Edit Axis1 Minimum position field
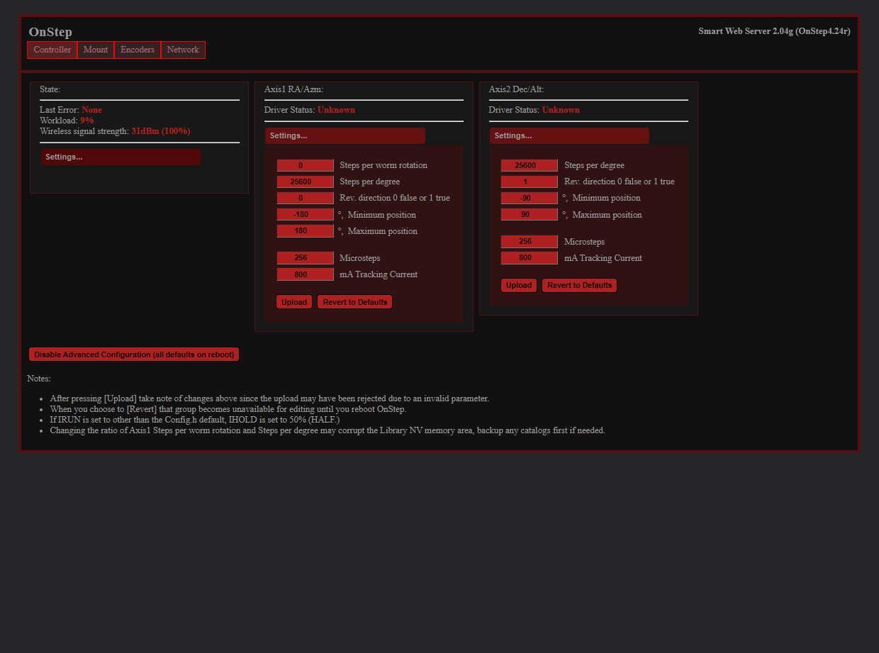Image resolution: width=879 pixels, height=653 pixels. pyautogui.click(x=305, y=214)
